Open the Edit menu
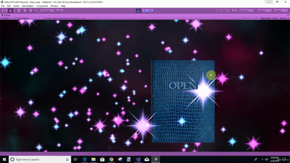Image resolution: width=290 pixels, height=163 pixels. tap(9, 6)
